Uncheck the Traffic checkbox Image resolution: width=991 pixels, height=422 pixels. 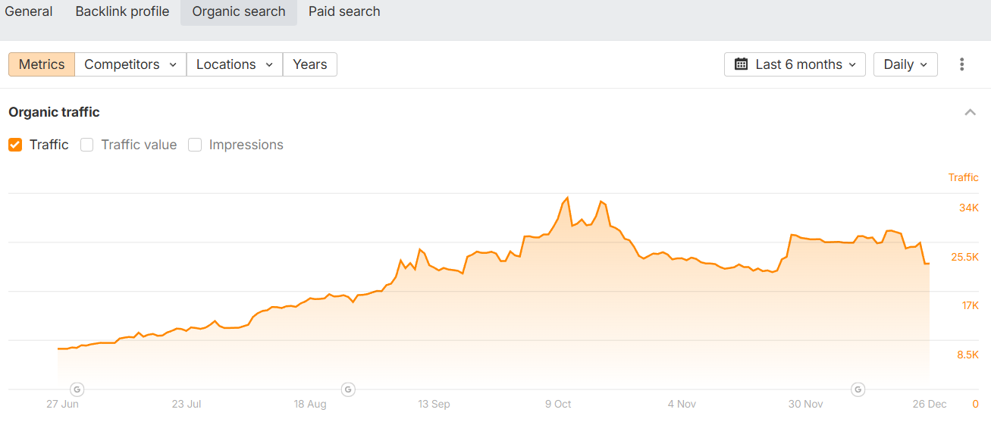pos(15,145)
